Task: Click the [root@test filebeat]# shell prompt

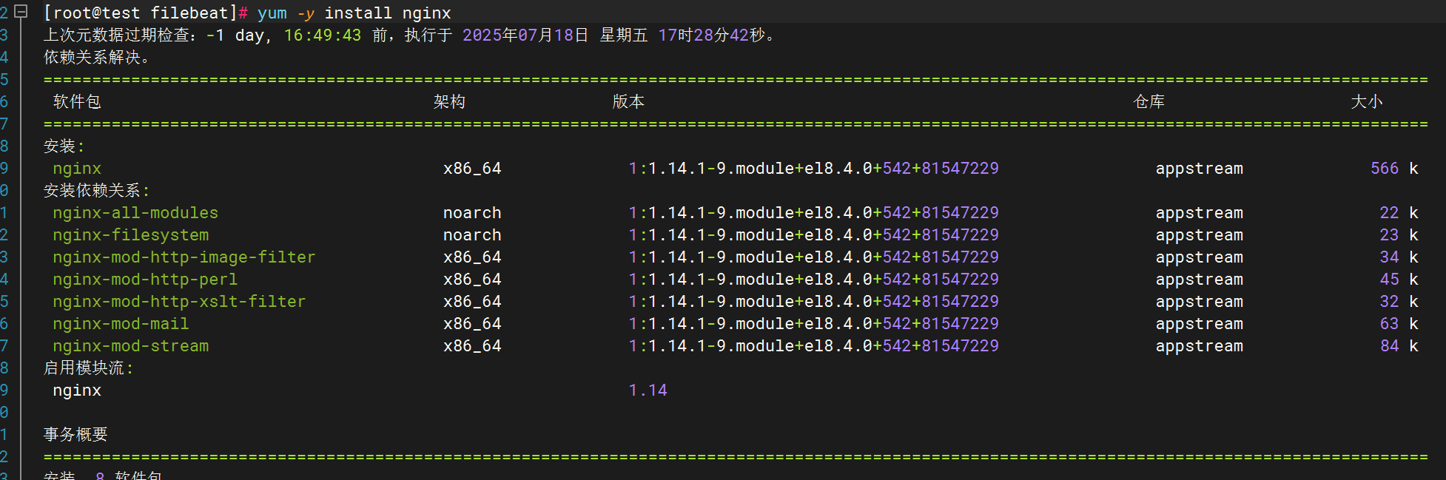Action: pyautogui.click(x=146, y=13)
